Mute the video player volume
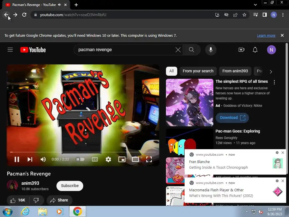This screenshot has width=289, height=217. tap(43, 159)
